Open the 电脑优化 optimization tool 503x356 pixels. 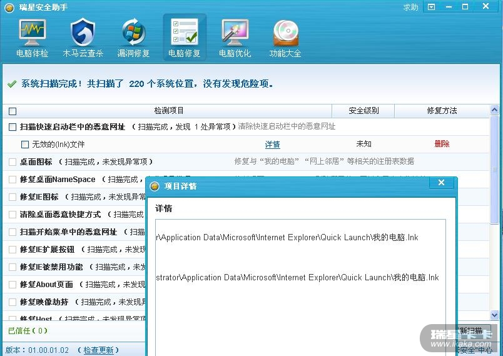(235, 38)
